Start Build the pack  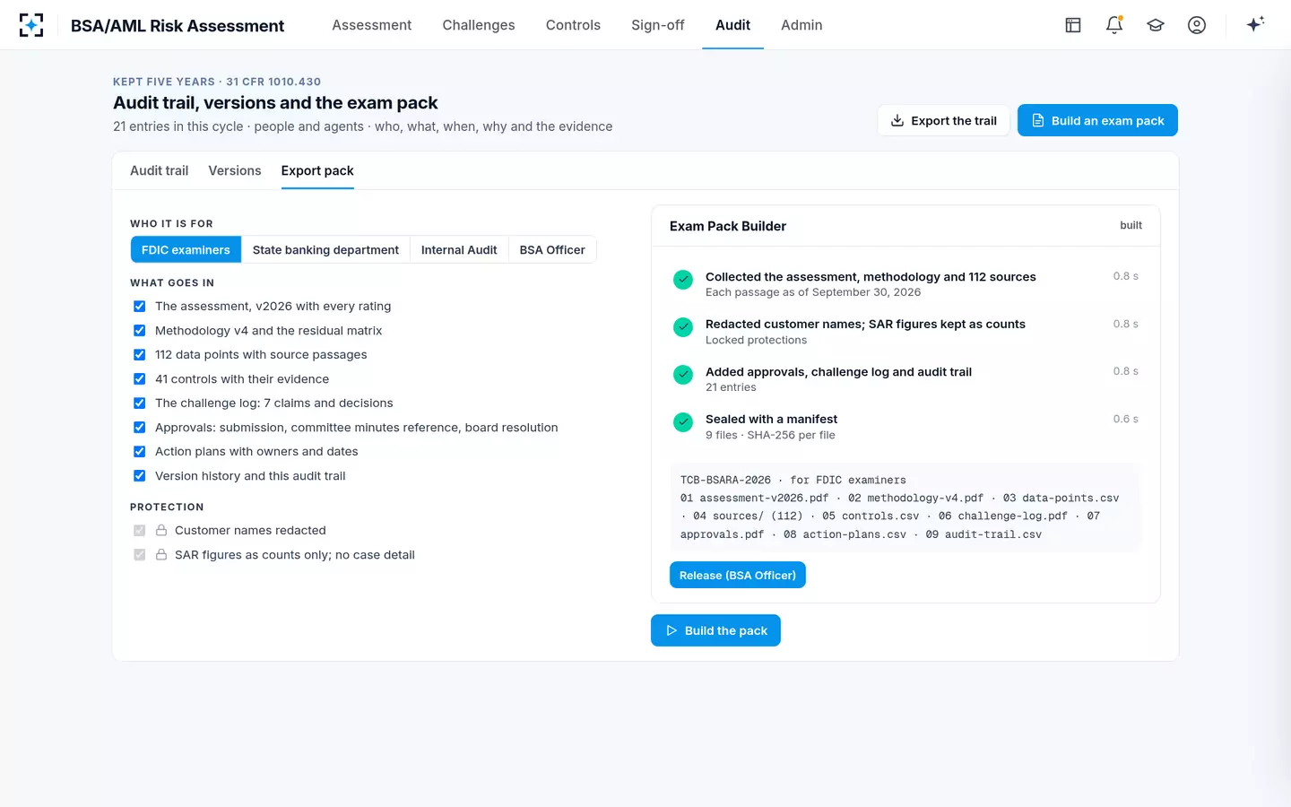point(715,630)
